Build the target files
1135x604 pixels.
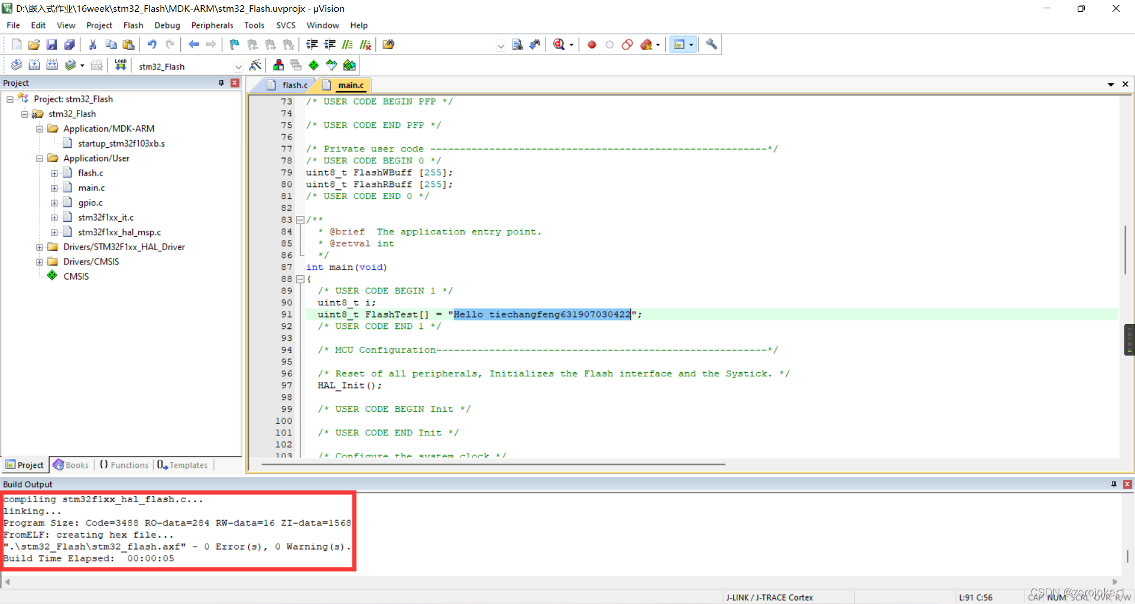(34, 65)
